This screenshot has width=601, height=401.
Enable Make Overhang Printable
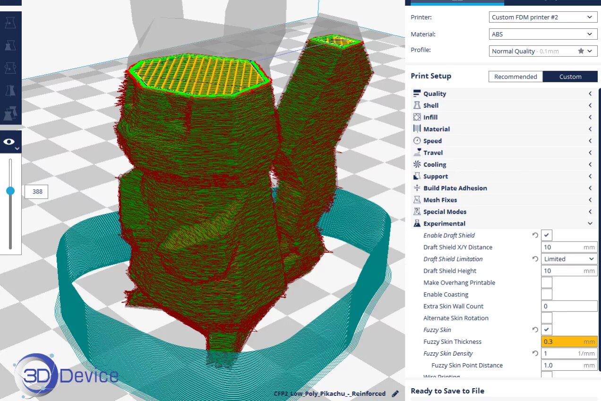(547, 282)
